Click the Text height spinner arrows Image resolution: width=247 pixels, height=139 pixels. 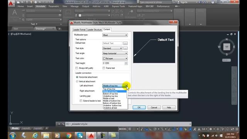tap(126, 63)
